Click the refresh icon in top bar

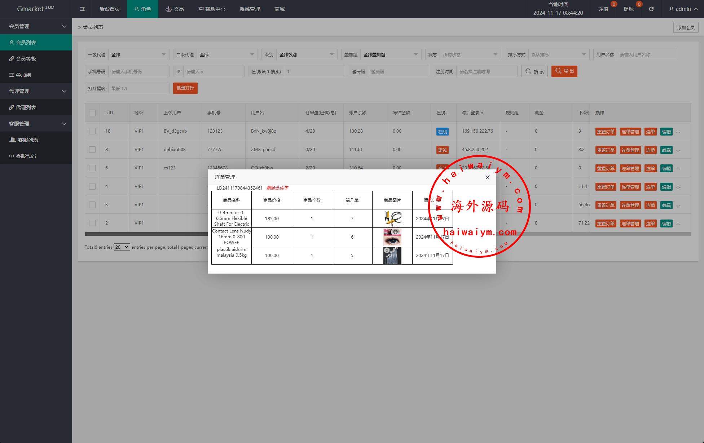[651, 9]
